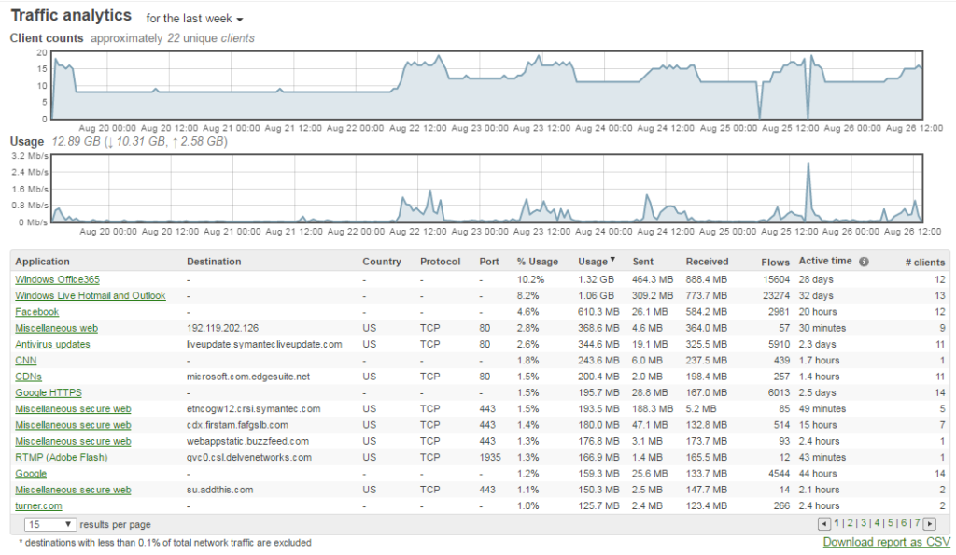Screen dimensions: 956x555
Task: Open Windows Live Hotmail and Outlook link
Action: tap(91, 296)
